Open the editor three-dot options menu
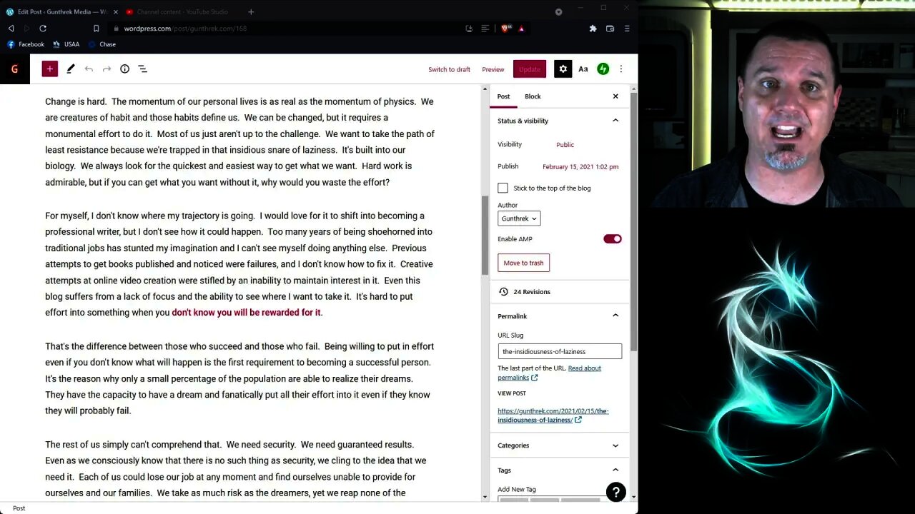The image size is (915, 514). [621, 69]
